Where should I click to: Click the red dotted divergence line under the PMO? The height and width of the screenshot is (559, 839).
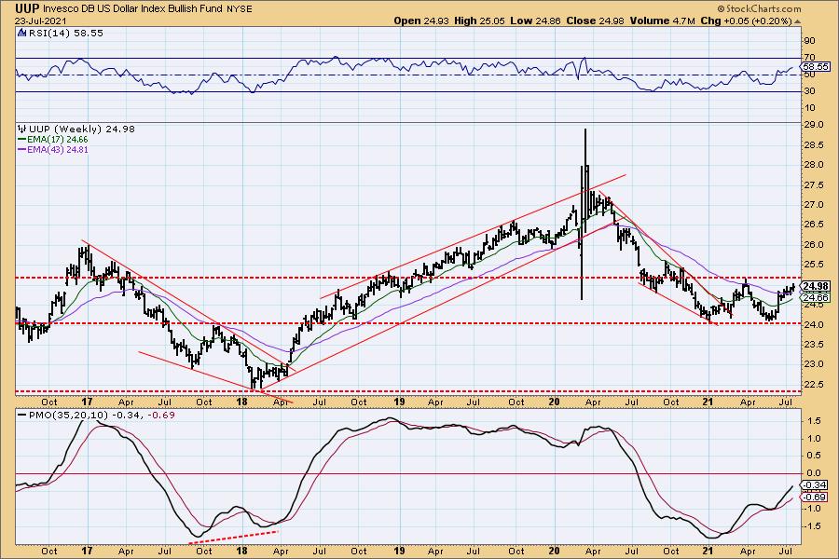[x=234, y=538]
